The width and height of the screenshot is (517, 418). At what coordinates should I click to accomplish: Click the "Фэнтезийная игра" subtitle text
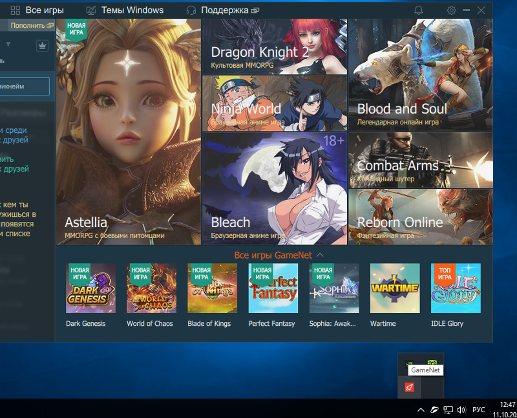coord(385,235)
